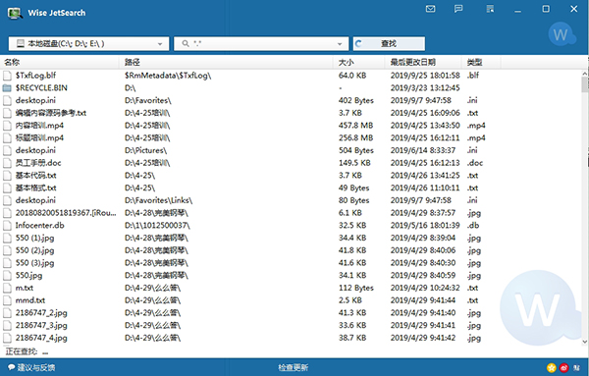Viewport: 589px width, 376px height.
Task: Open the feedback chat icon in title bar
Action: coord(458,9)
